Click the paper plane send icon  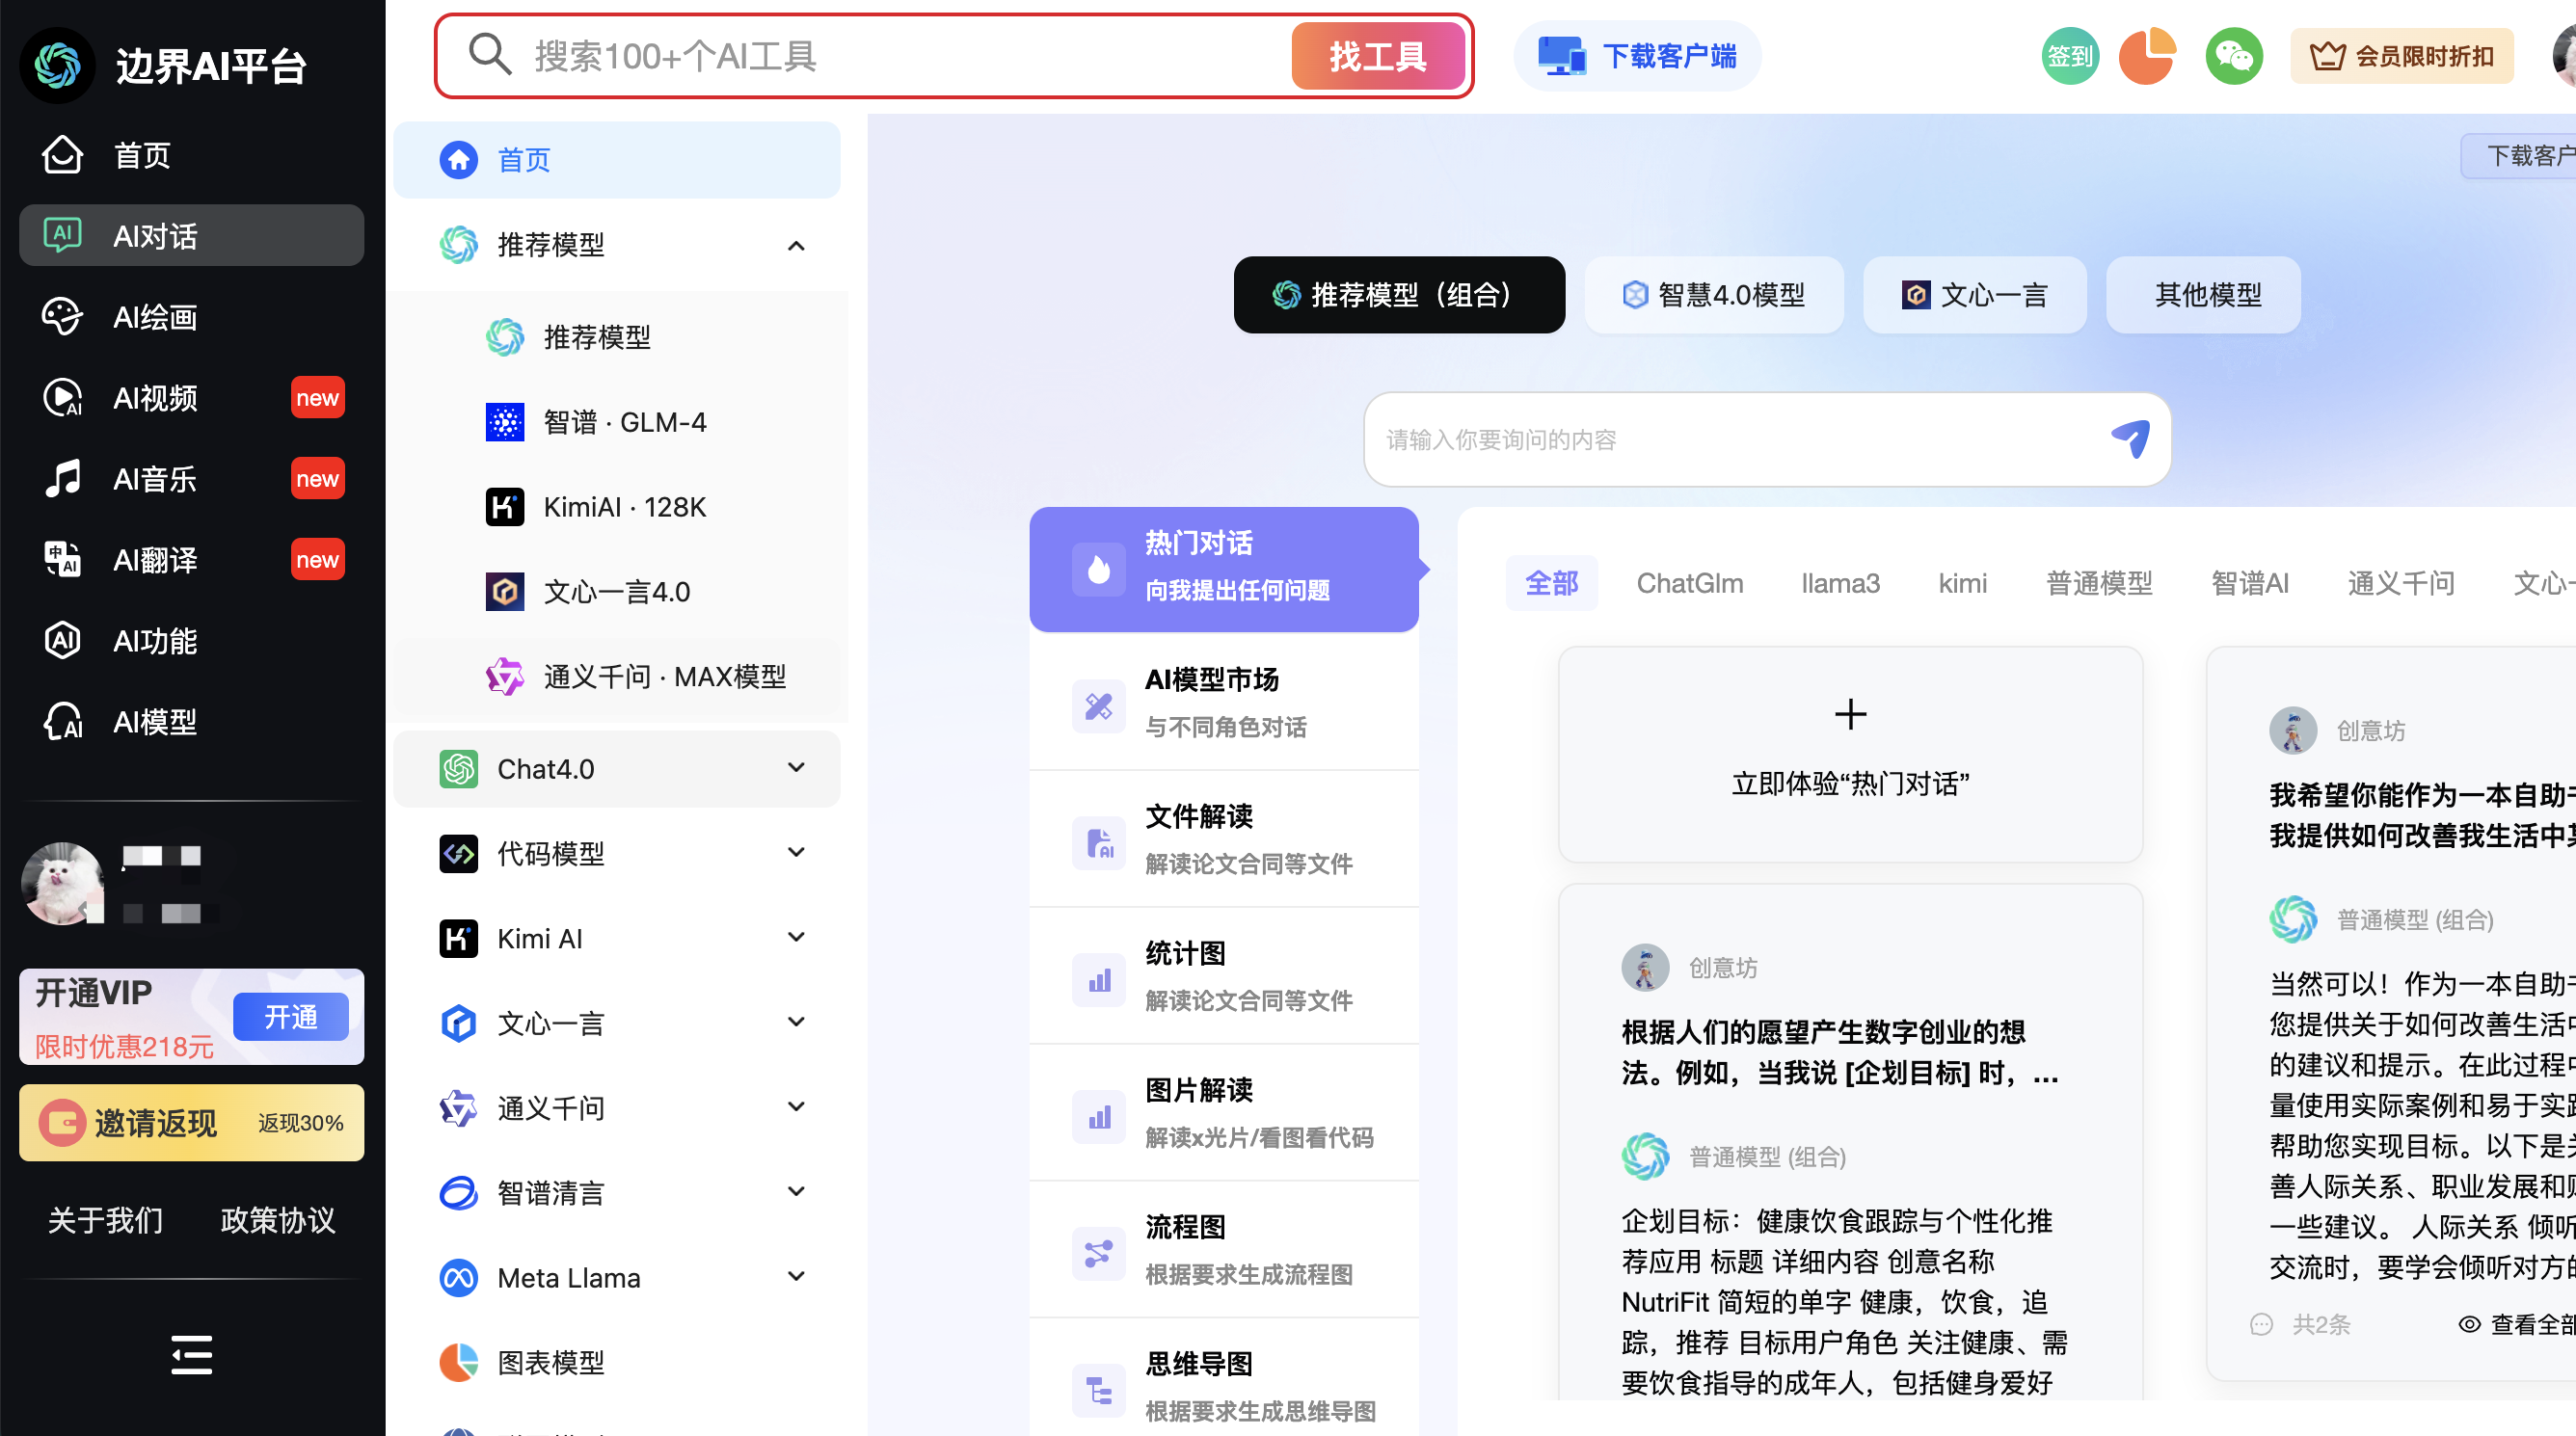tap(2130, 438)
